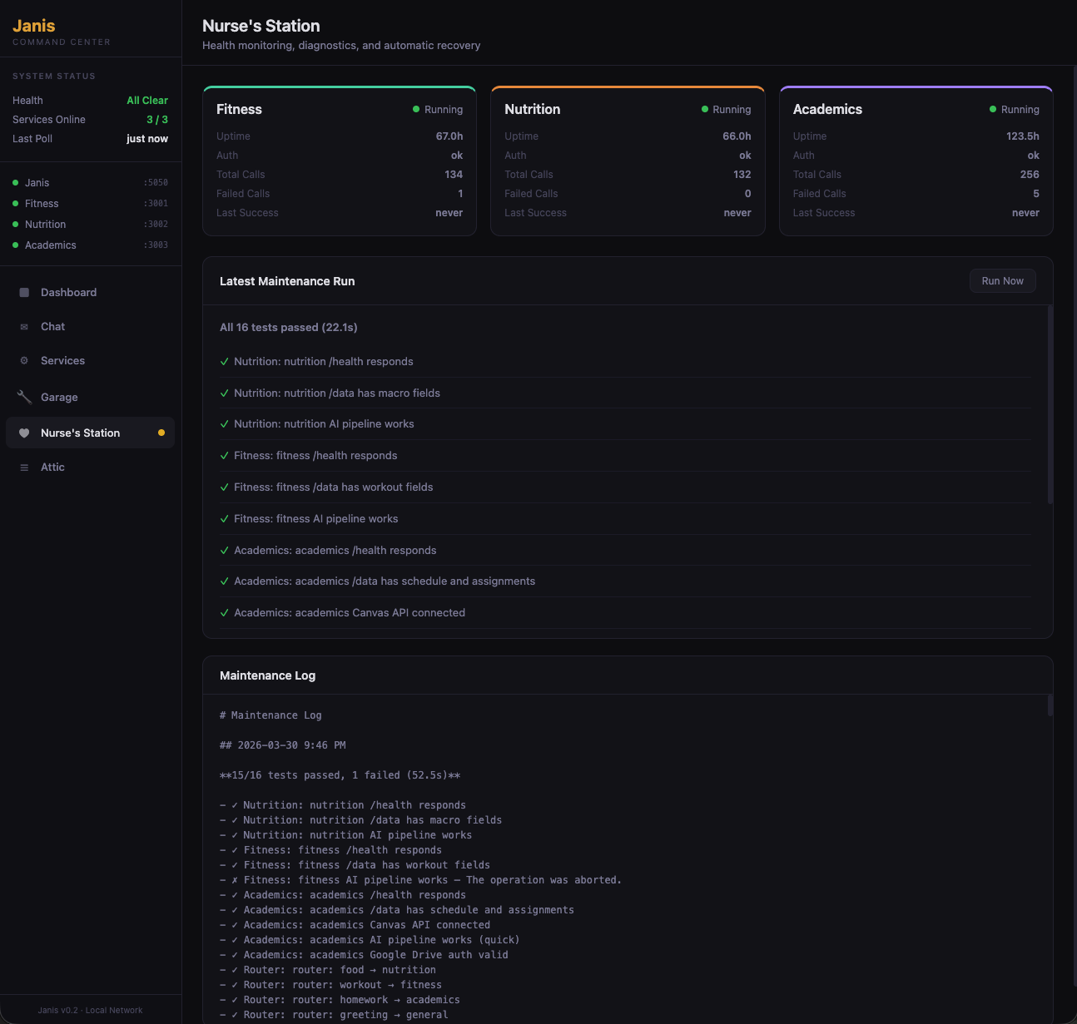Click the orange alert dot on Nurse's Station

(x=161, y=433)
